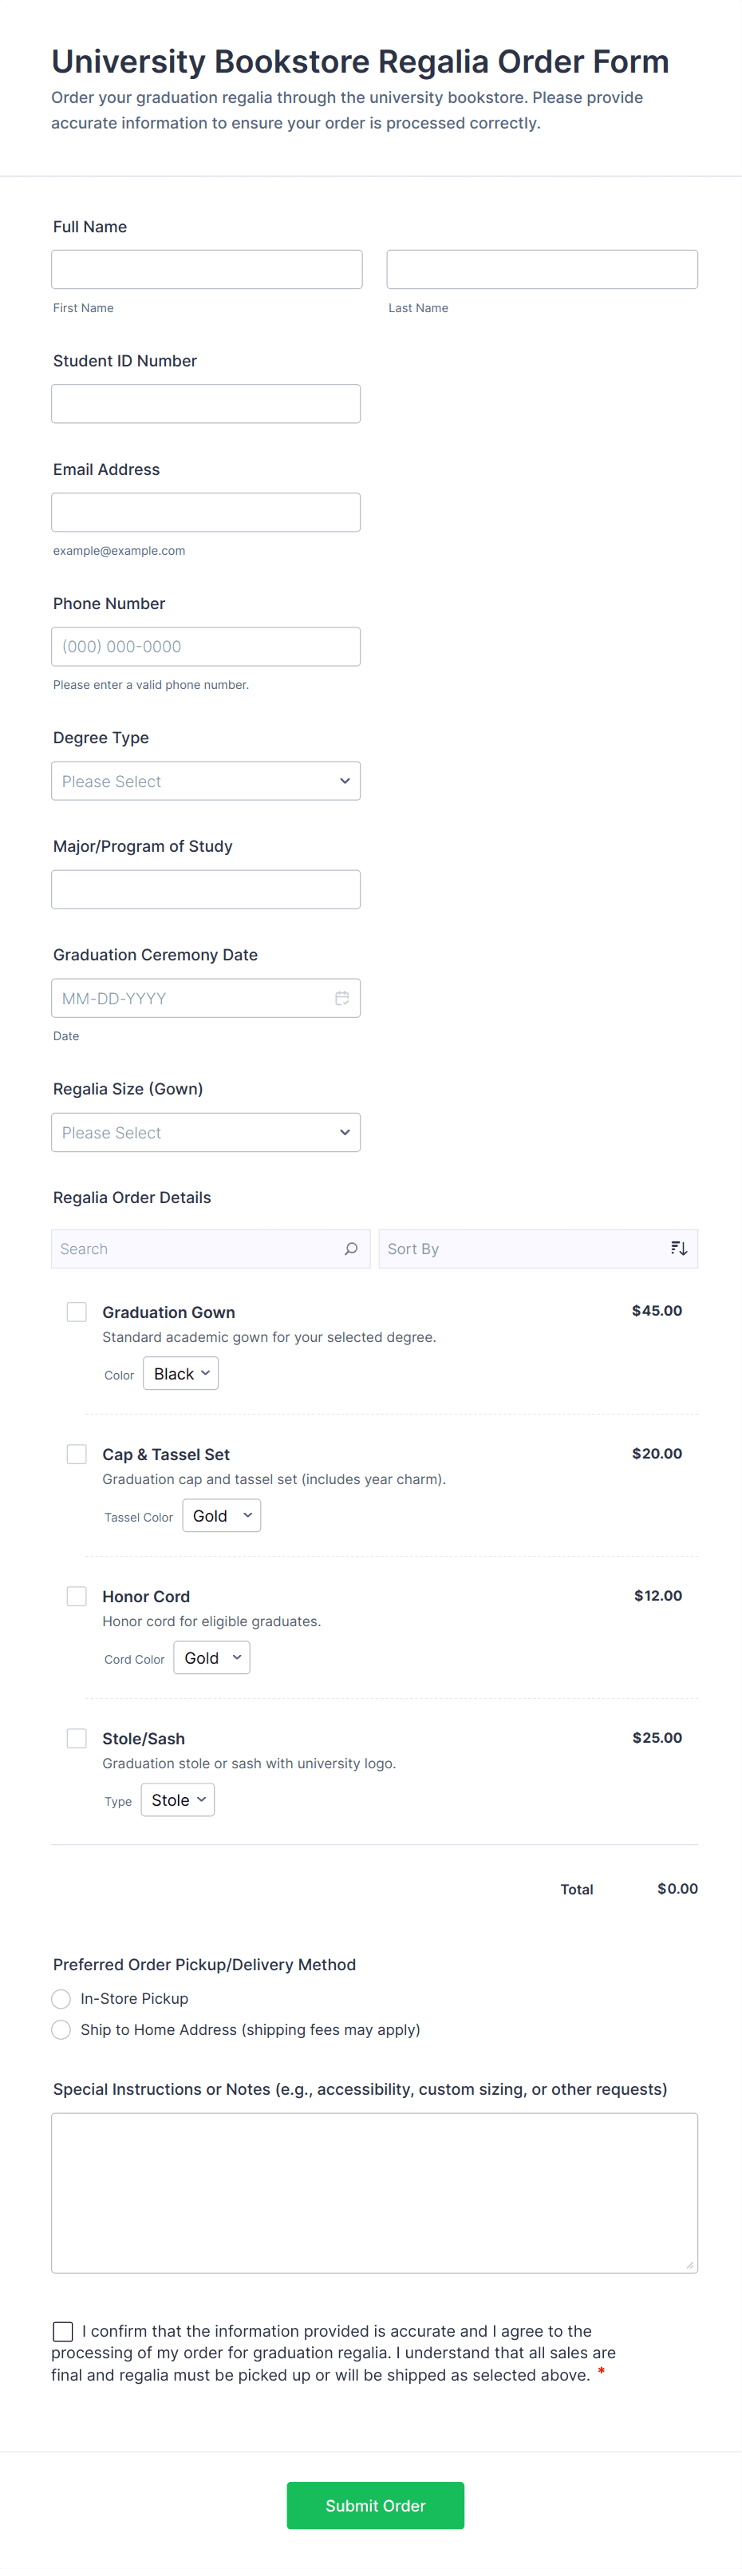The image size is (742, 2569).
Task: Enable the Stole/Sash item checkbox
Action: [77, 1738]
